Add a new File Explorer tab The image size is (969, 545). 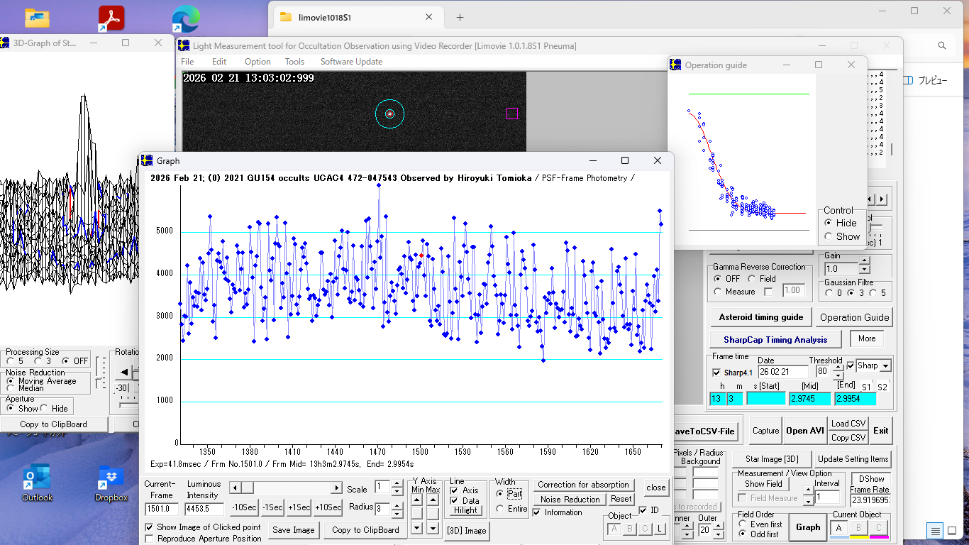tap(460, 17)
